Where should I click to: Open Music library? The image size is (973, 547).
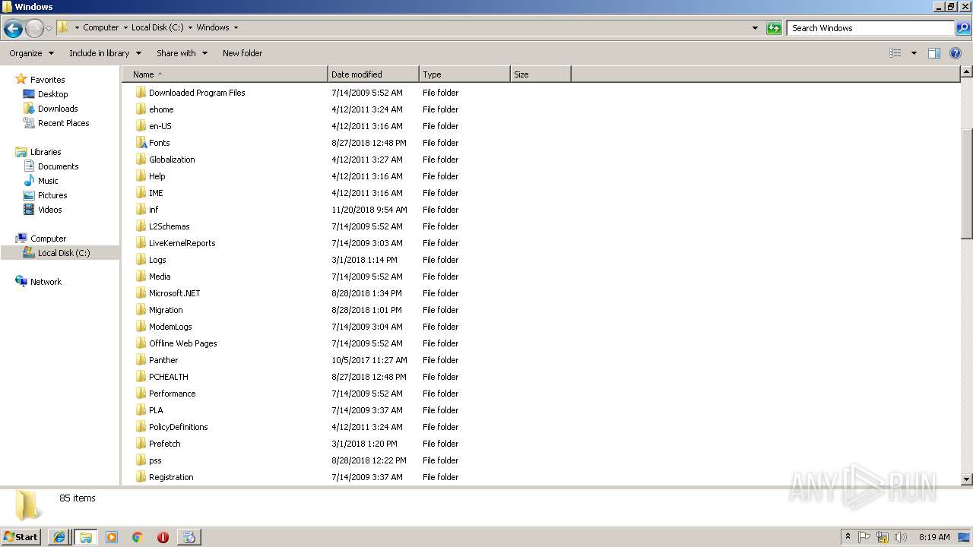[48, 181]
